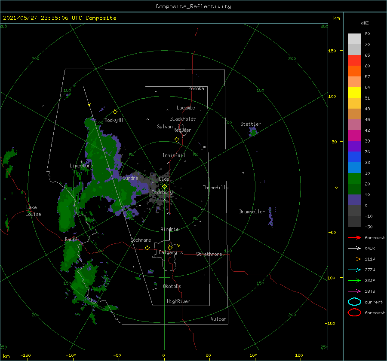Click the royal blue dBZ swatch near 33
The image size is (387, 361).
(x=354, y=157)
